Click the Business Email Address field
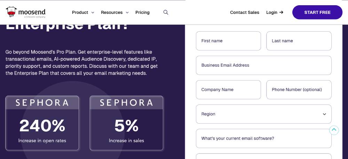Screen dimensions: 348x159 pyautogui.click(x=263, y=65)
